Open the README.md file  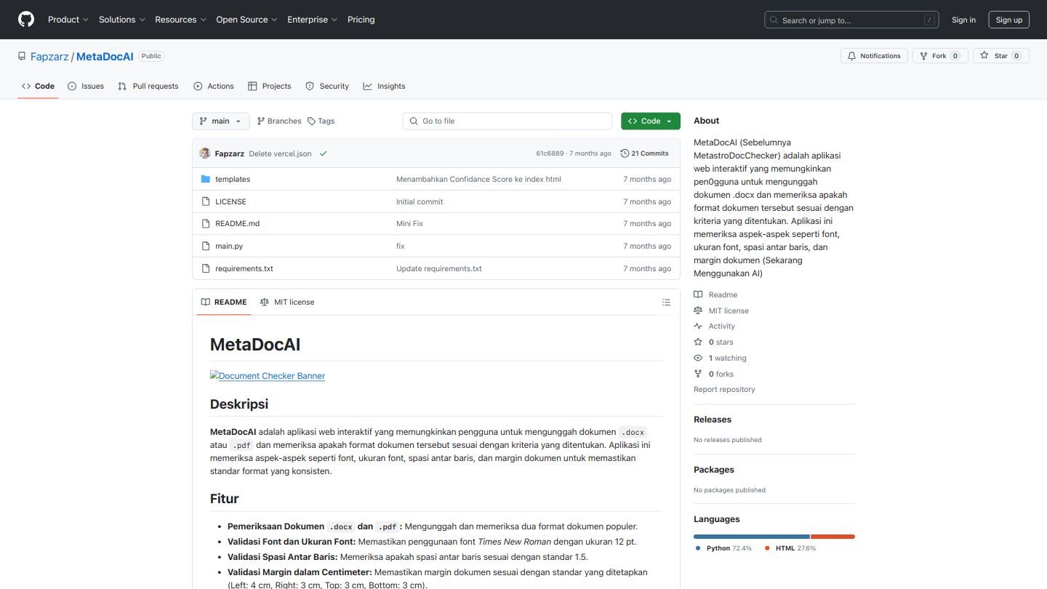point(237,223)
